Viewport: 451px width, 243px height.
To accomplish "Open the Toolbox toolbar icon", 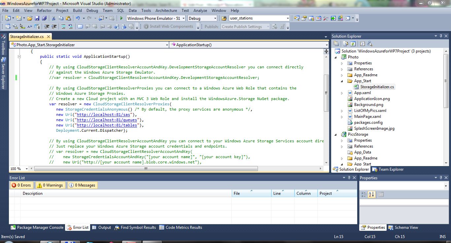I will click(x=326, y=18).
